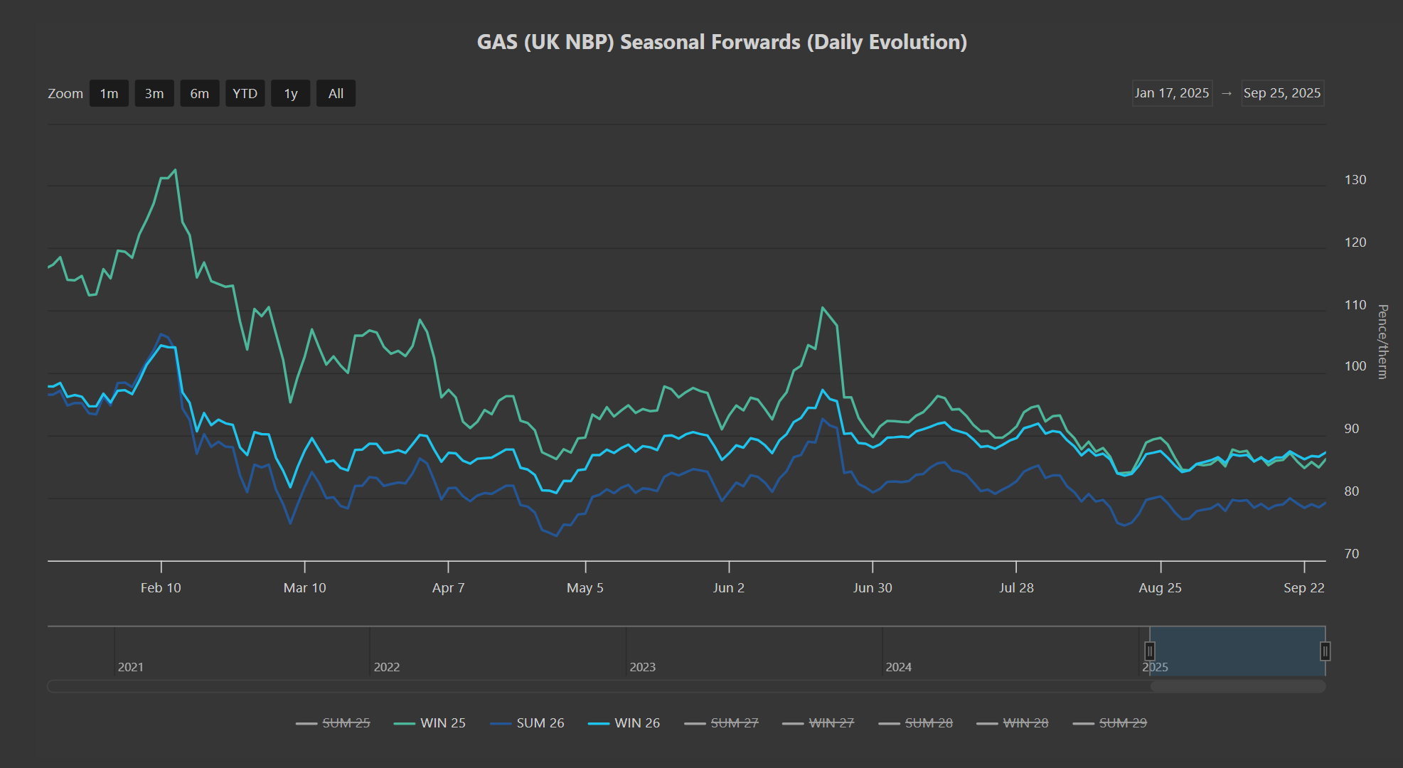
Task: Edit the Jan 17, 2025 start date
Action: 1171,93
